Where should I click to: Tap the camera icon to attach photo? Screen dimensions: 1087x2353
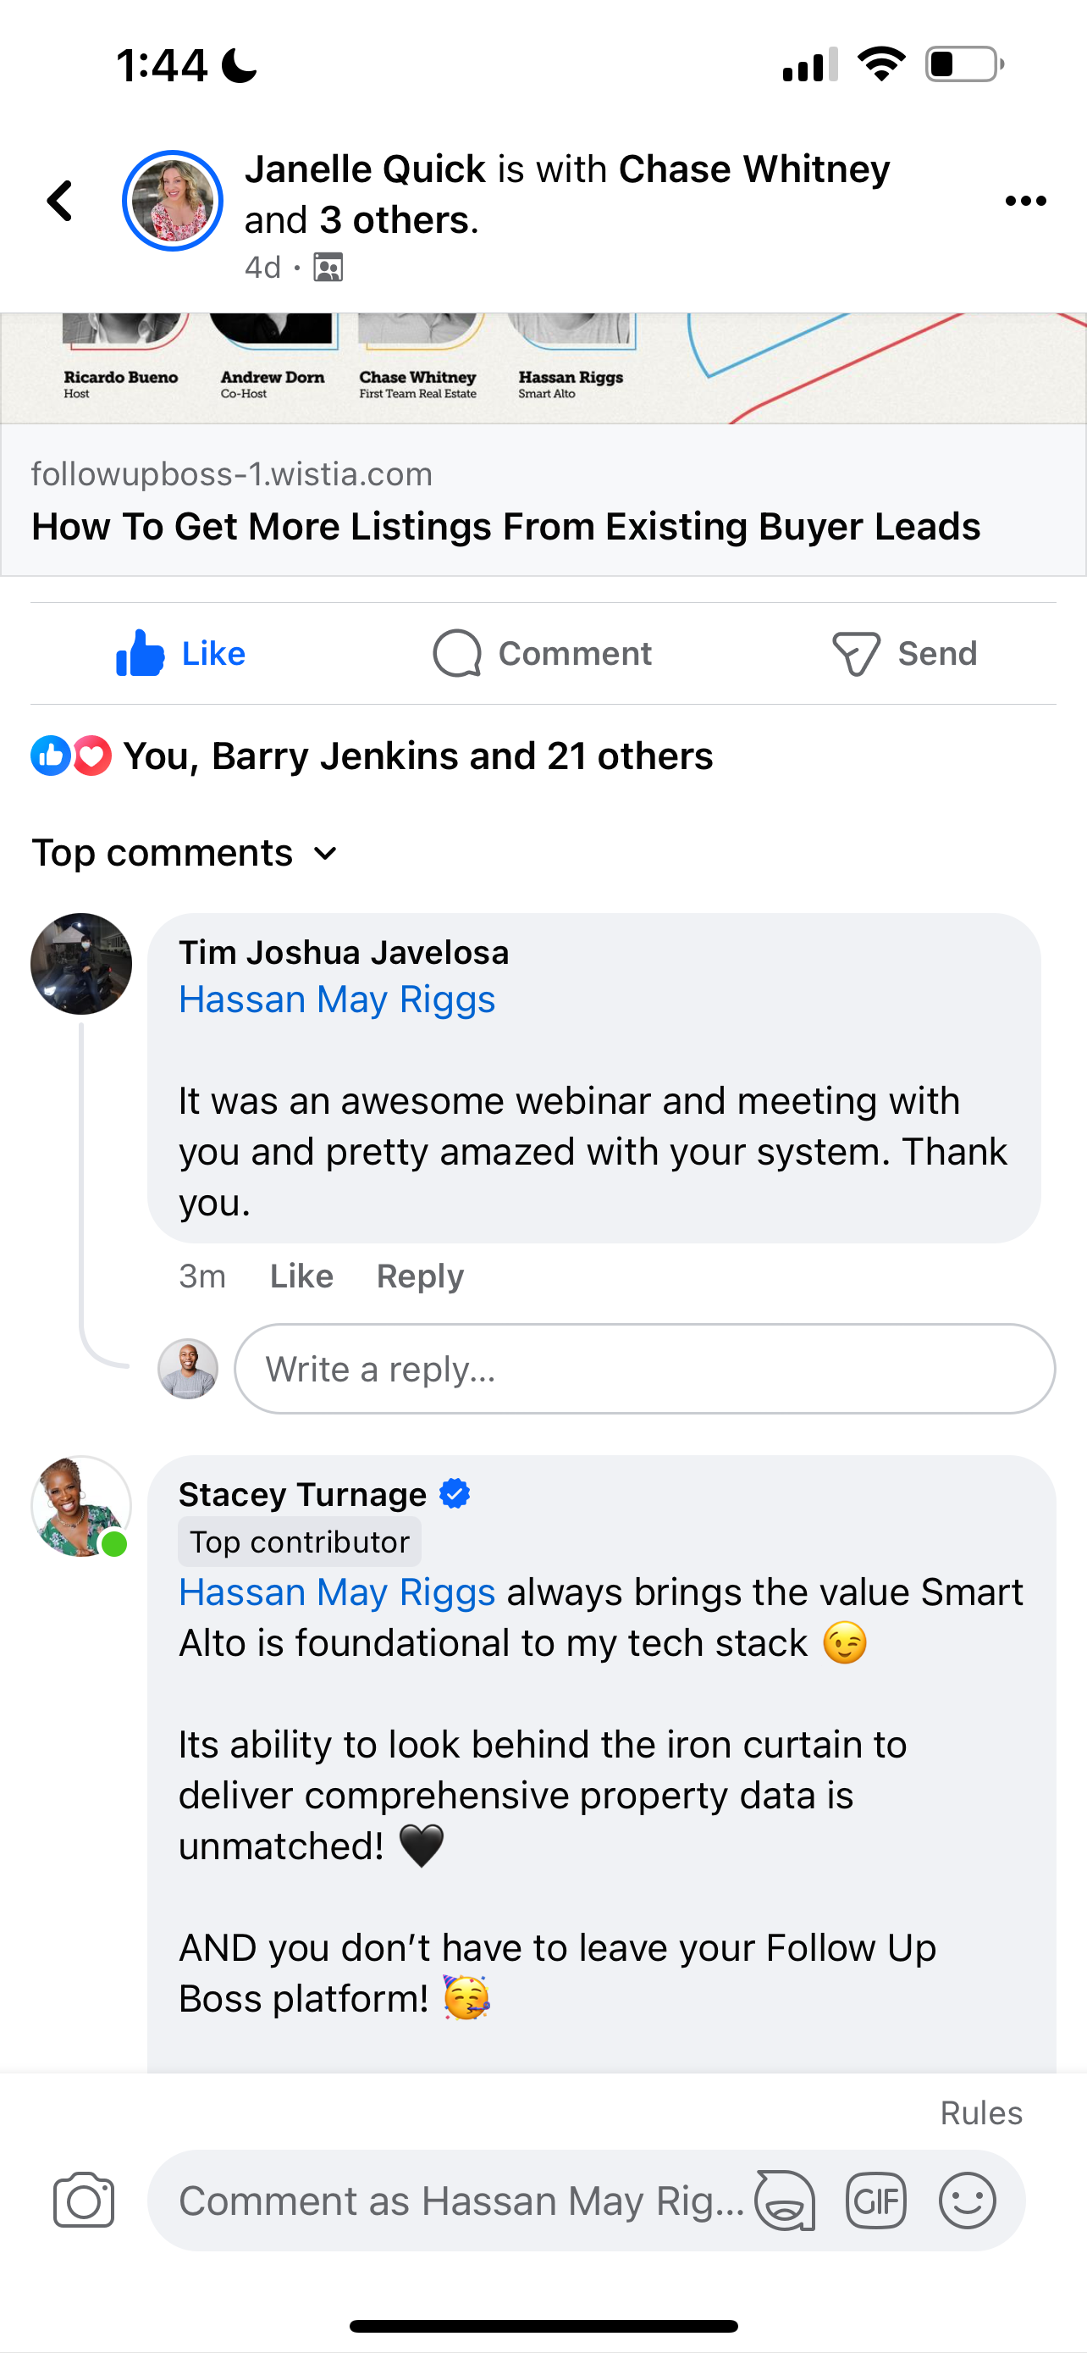click(x=84, y=2200)
